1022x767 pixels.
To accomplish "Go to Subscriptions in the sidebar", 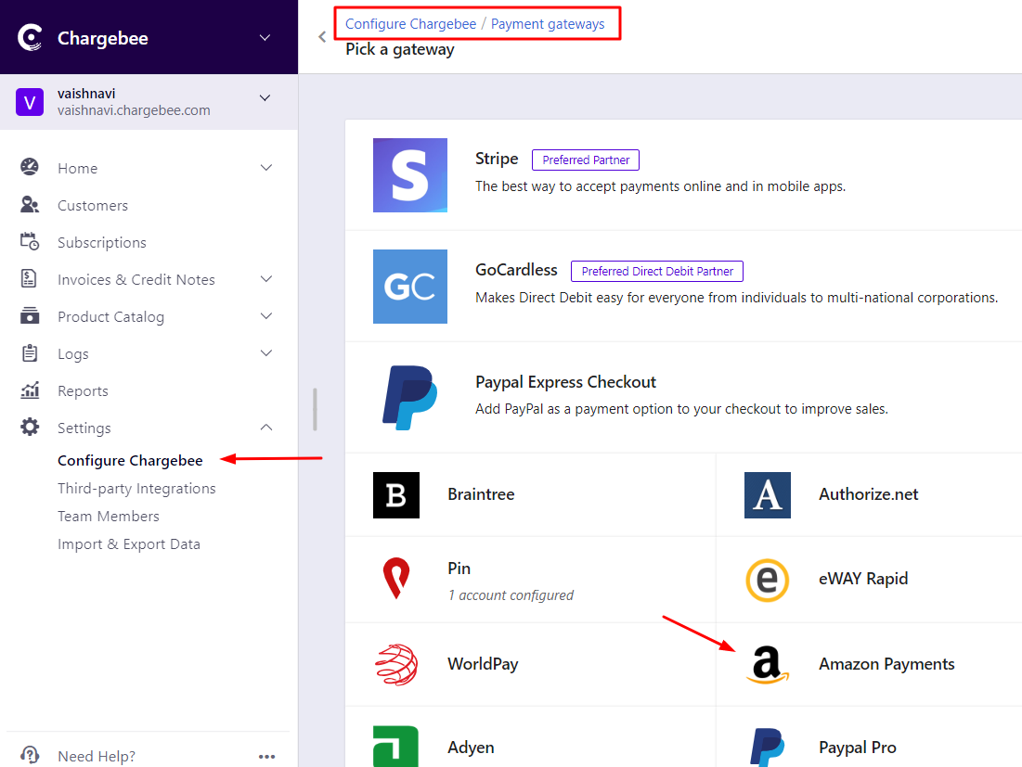I will 102,242.
